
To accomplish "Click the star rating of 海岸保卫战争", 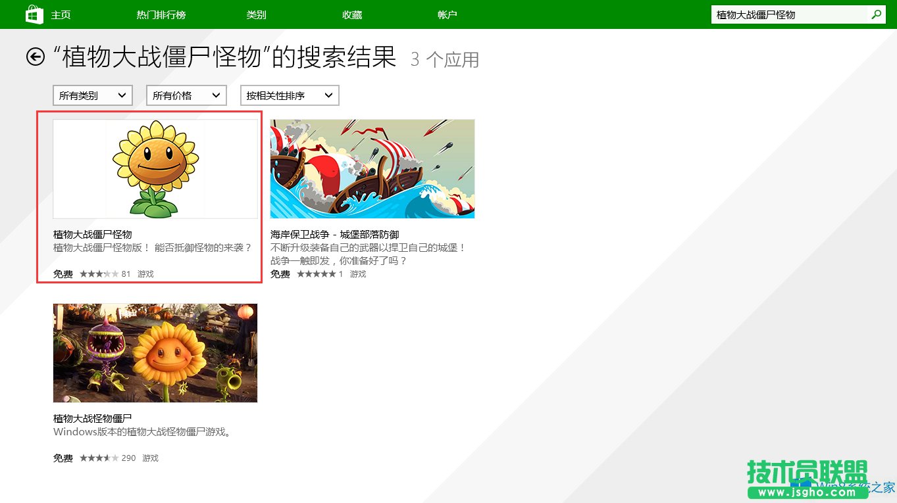I will click(x=315, y=274).
